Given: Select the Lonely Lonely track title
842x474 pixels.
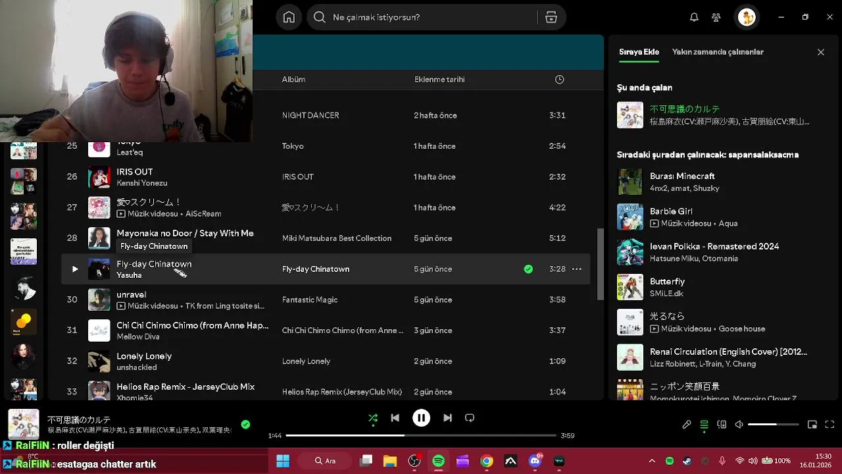Looking at the screenshot, I should [144, 356].
